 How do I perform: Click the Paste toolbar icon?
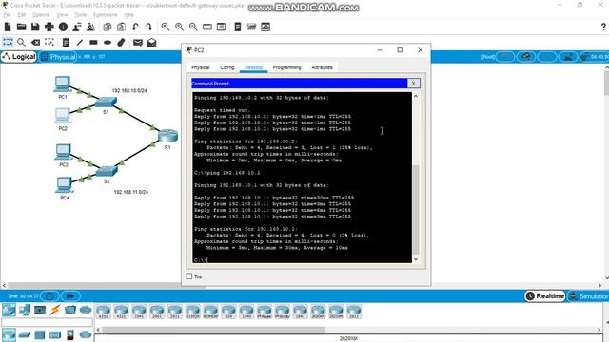click(x=121, y=27)
